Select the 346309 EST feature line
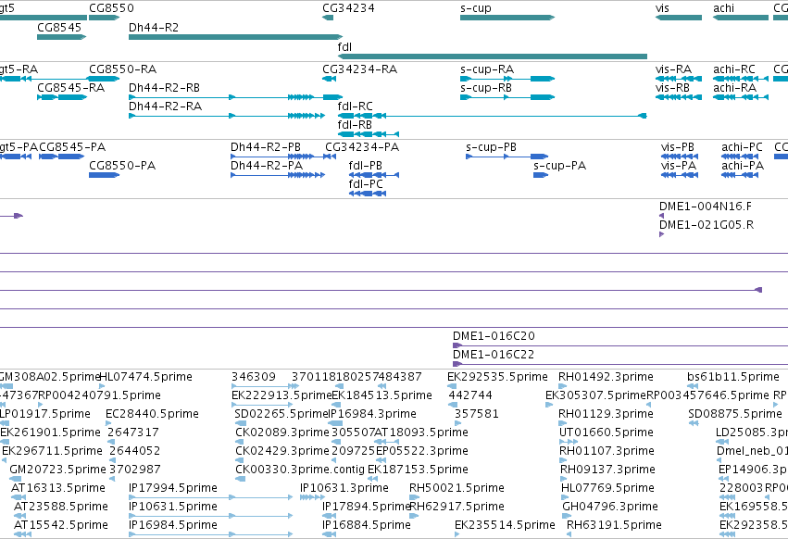Viewport: 788px width, 539px height. click(x=266, y=386)
